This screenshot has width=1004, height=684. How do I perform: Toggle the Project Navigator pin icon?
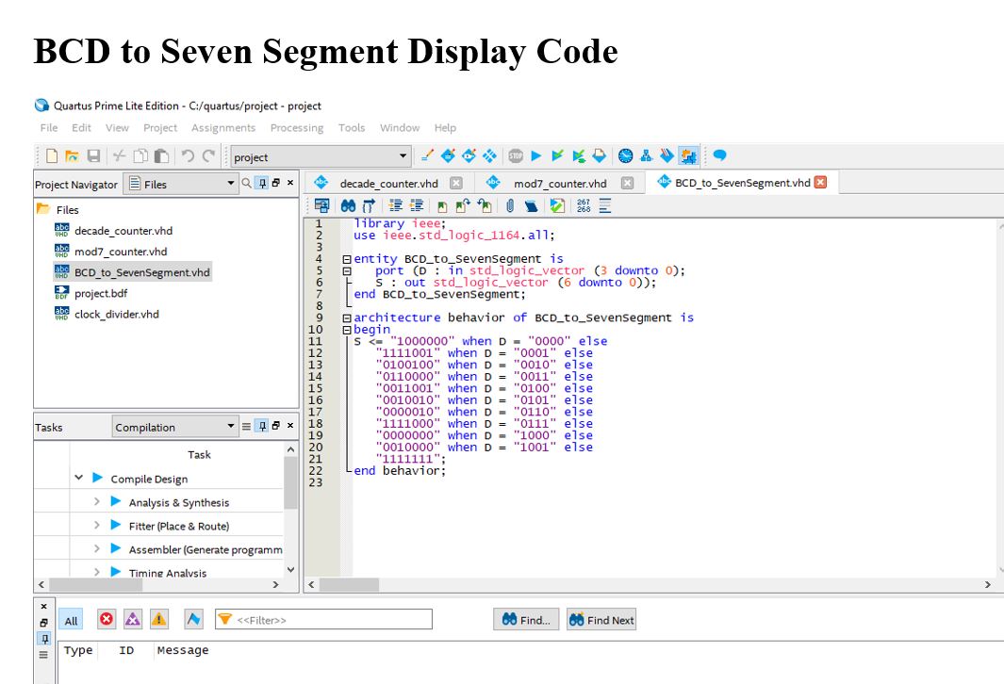pos(262,183)
